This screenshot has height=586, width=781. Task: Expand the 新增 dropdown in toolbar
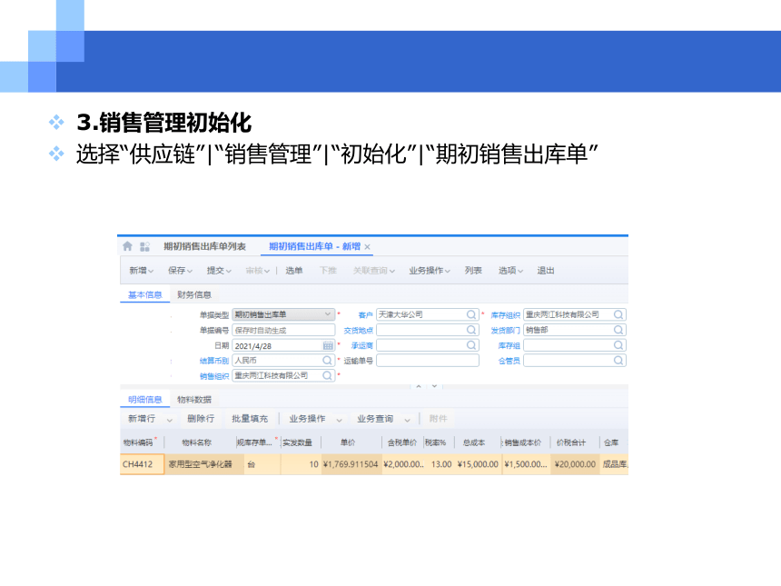pos(151,271)
